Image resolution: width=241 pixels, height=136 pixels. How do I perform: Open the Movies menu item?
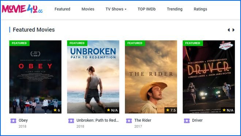[88, 9]
